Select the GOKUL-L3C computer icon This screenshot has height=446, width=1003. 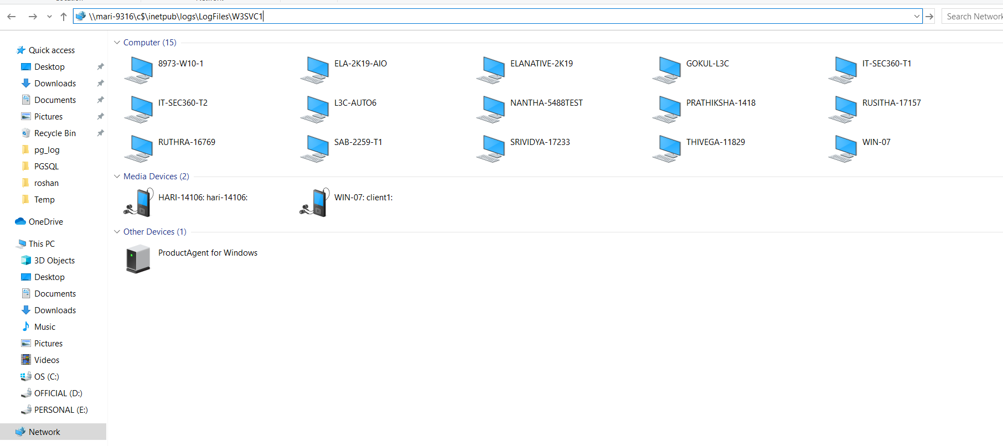[x=667, y=70]
